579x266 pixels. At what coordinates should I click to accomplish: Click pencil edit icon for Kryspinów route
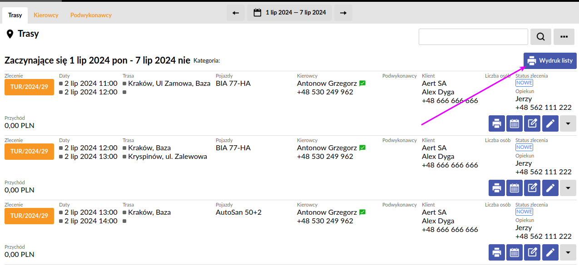click(x=550, y=188)
